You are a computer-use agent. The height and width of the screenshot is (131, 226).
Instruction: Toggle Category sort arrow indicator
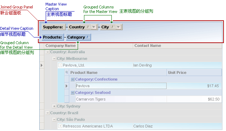[x=88, y=37]
